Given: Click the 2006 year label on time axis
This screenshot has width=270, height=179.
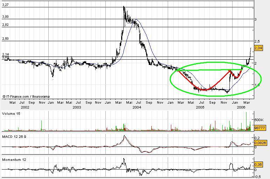Looking at the screenshot, I should pyautogui.click(x=241, y=107).
